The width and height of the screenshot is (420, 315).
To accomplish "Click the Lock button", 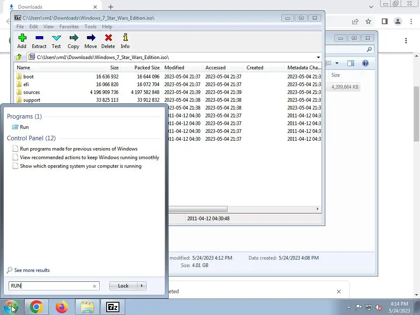I will pyautogui.click(x=123, y=286).
